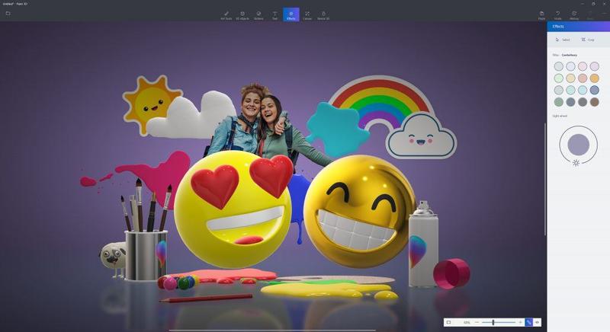Screen dimensions: 610x332
Task: Click the canvas horizontal scrollbar
Action: click(x=272, y=330)
